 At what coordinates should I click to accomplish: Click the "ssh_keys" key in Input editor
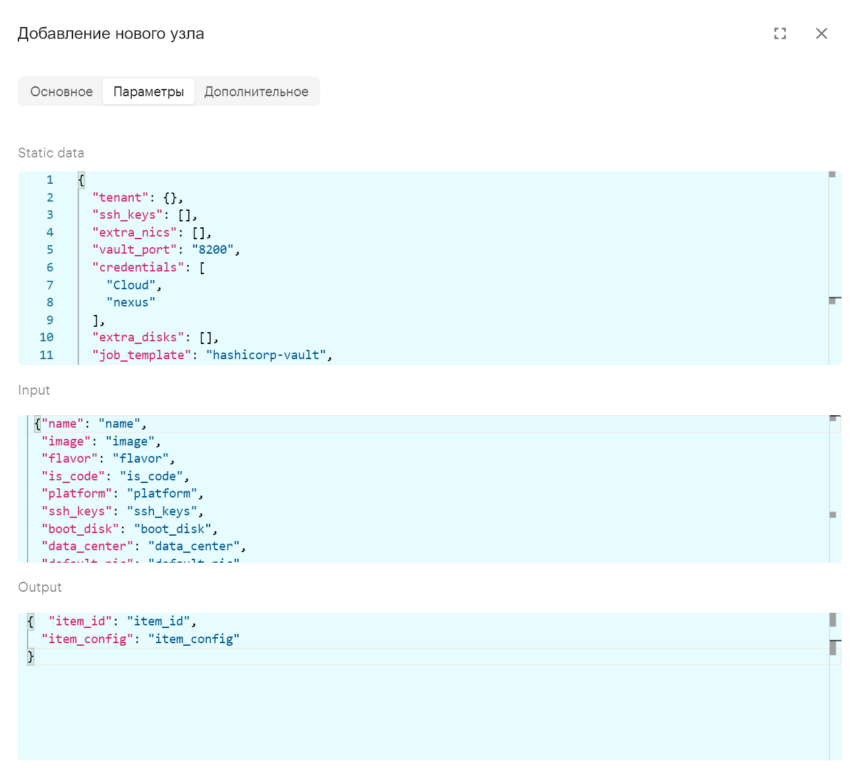(x=77, y=511)
